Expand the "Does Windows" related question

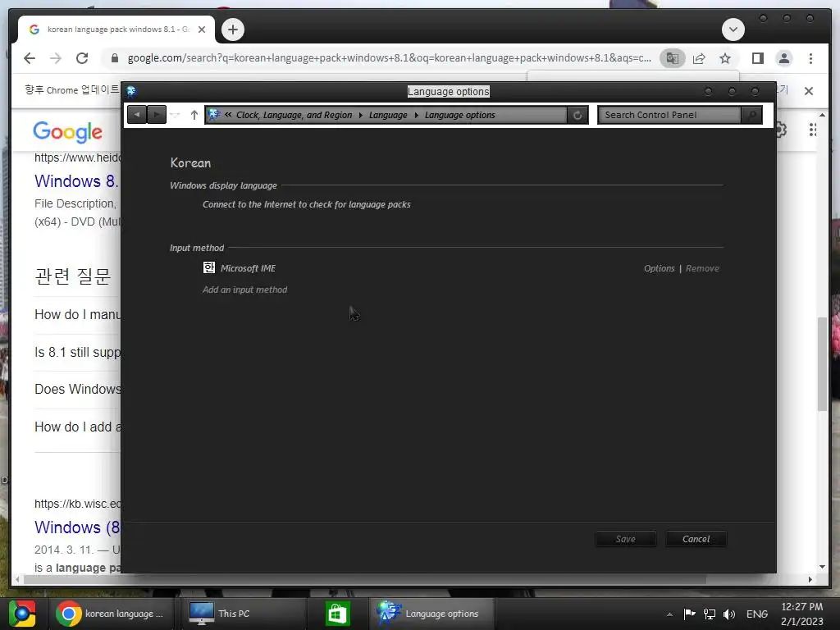click(77, 389)
